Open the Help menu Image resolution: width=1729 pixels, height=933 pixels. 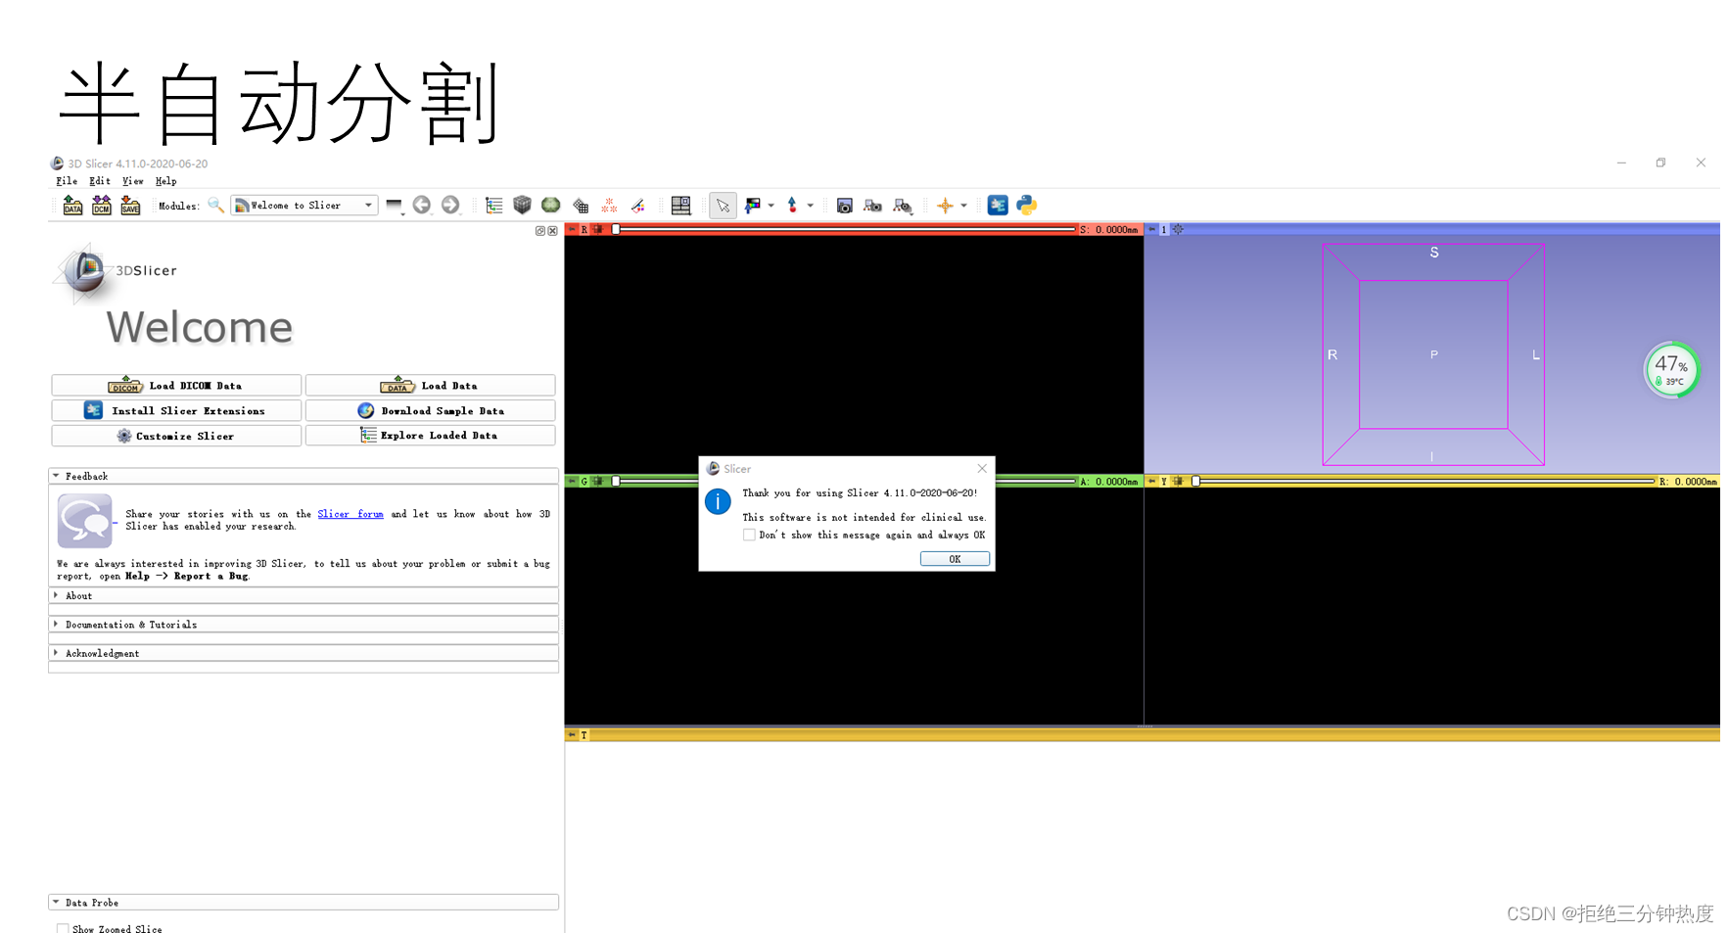(166, 181)
